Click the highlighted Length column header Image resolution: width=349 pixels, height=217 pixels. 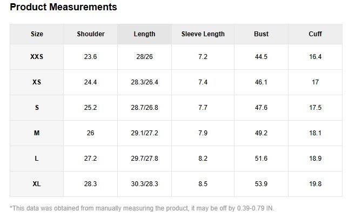144,34
